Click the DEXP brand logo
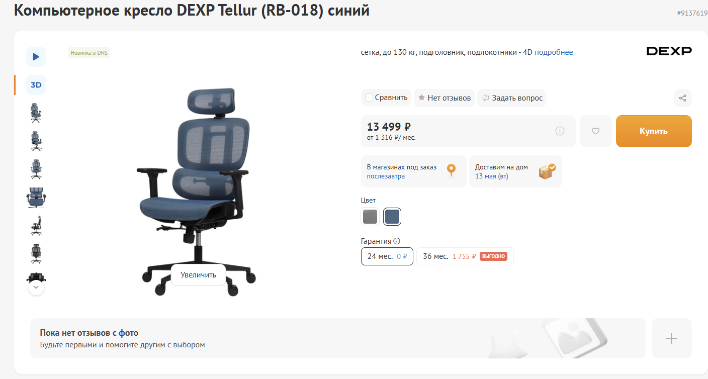The width and height of the screenshot is (708, 379). pos(669,51)
